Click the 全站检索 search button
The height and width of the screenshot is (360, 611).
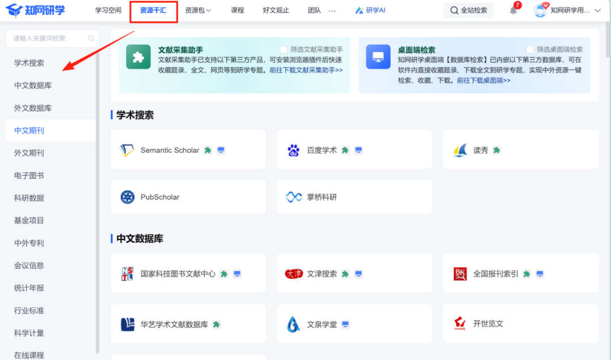click(x=468, y=10)
